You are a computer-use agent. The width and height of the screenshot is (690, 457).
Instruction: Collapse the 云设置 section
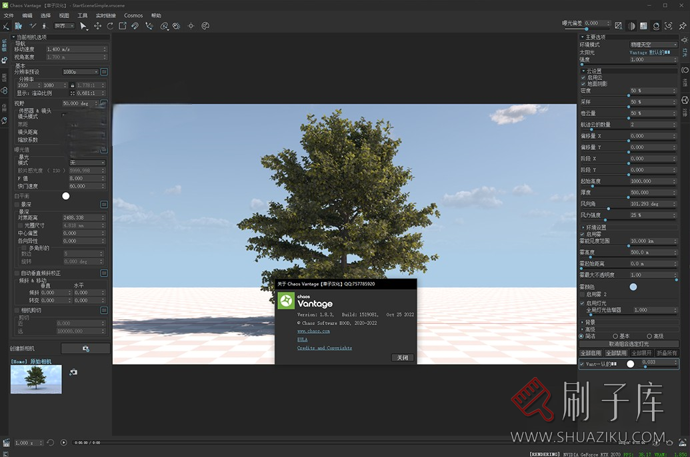pyautogui.click(x=583, y=71)
